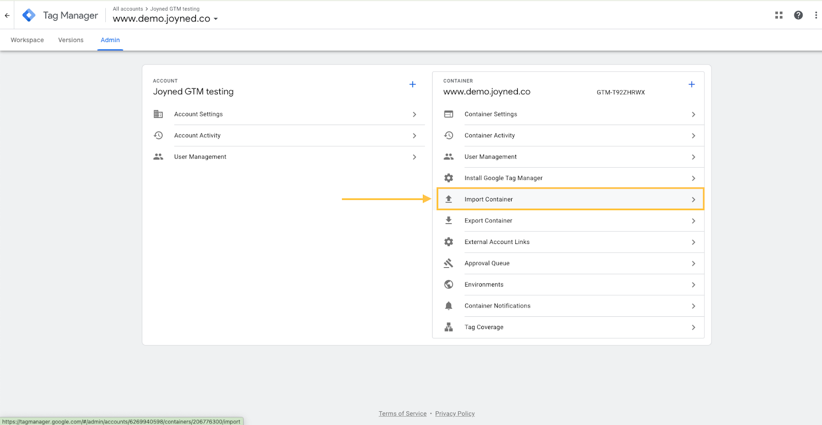822x425 pixels.
Task: Switch to the Versions tab
Action: (71, 40)
